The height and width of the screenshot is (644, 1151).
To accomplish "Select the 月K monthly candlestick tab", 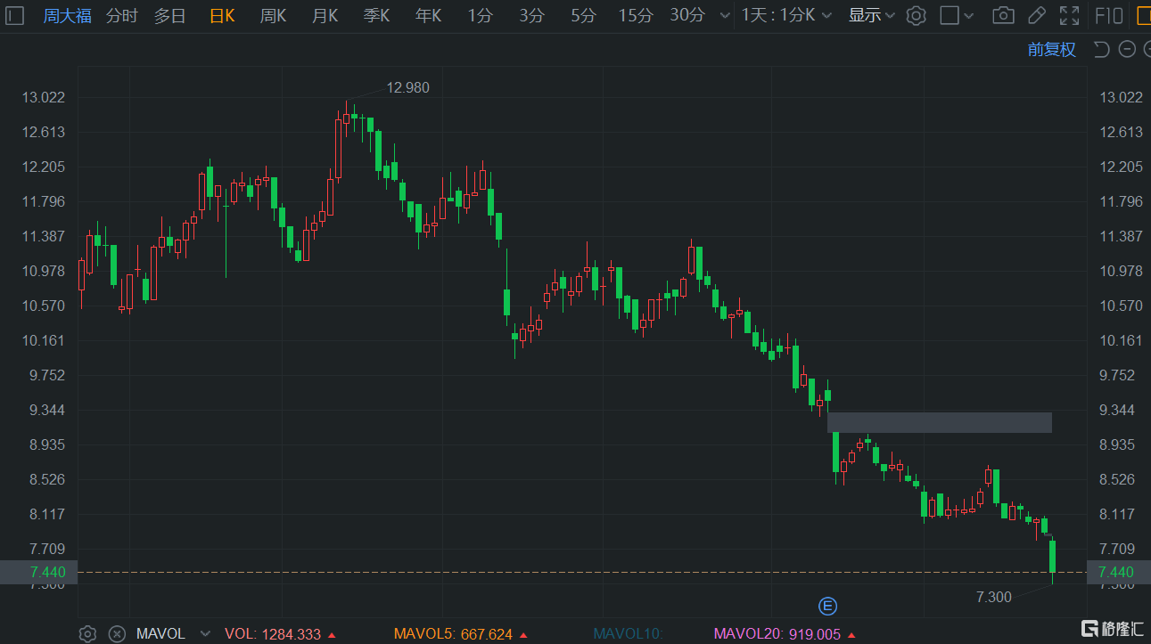I will coord(325,15).
